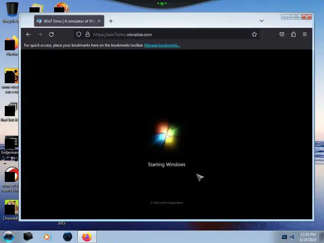
Task: Close the Win7 Simu tab
Action: pos(99,21)
